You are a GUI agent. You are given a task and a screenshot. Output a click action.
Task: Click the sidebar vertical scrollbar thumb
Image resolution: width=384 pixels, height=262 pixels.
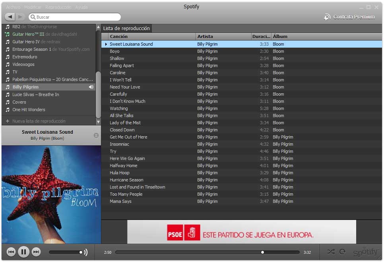coord(98,95)
